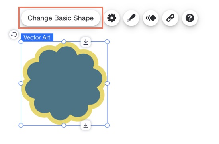Click the bottom download-arrow icon on the frame

tap(86, 125)
